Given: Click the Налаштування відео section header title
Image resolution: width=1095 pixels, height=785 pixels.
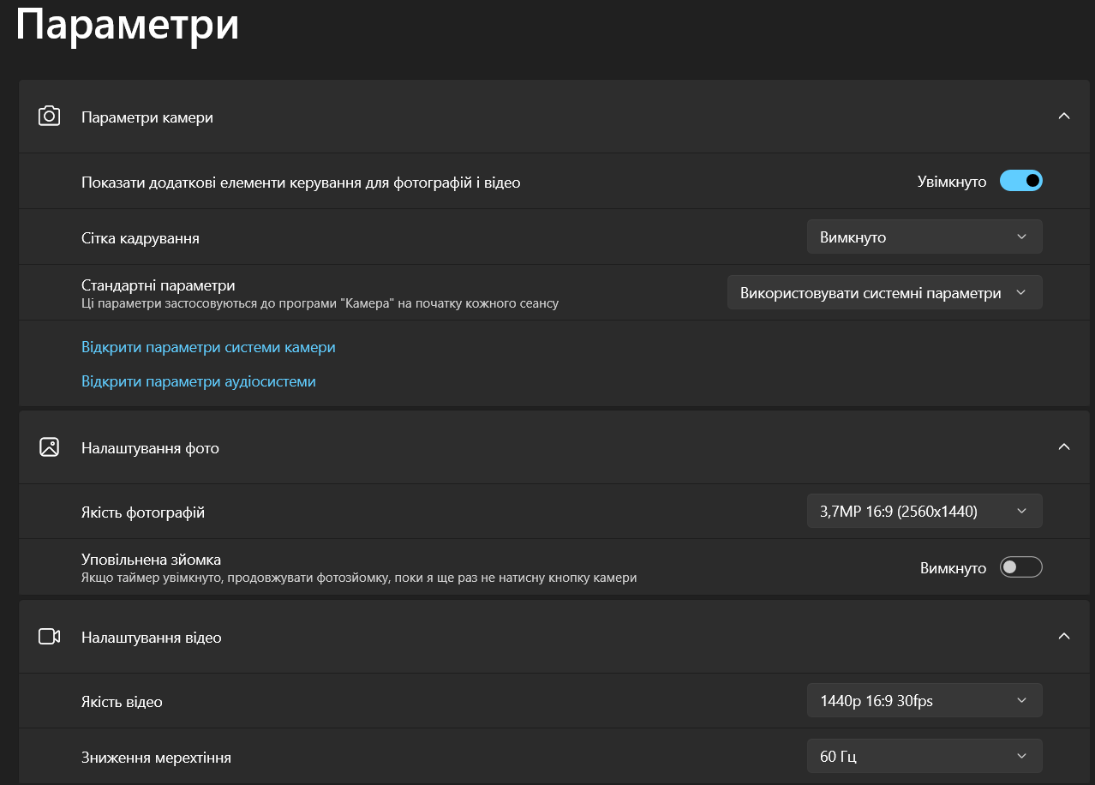Looking at the screenshot, I should tap(152, 638).
